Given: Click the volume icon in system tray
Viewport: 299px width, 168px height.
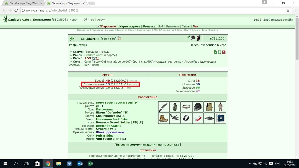Looking at the screenshot, I should (266, 164).
